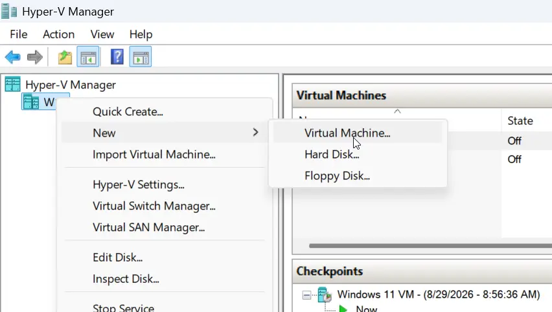Select the Now checkpoint entry
This screenshot has width=552, height=312.
coord(367,309)
